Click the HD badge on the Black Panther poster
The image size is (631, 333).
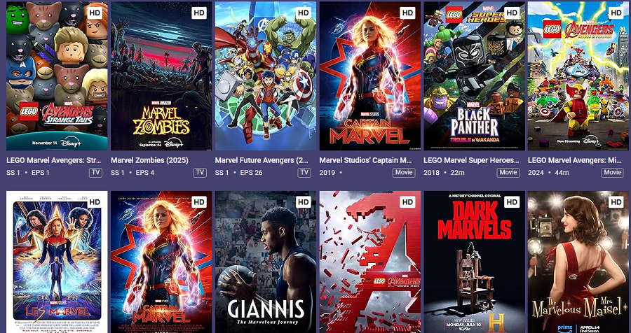pyautogui.click(x=512, y=13)
